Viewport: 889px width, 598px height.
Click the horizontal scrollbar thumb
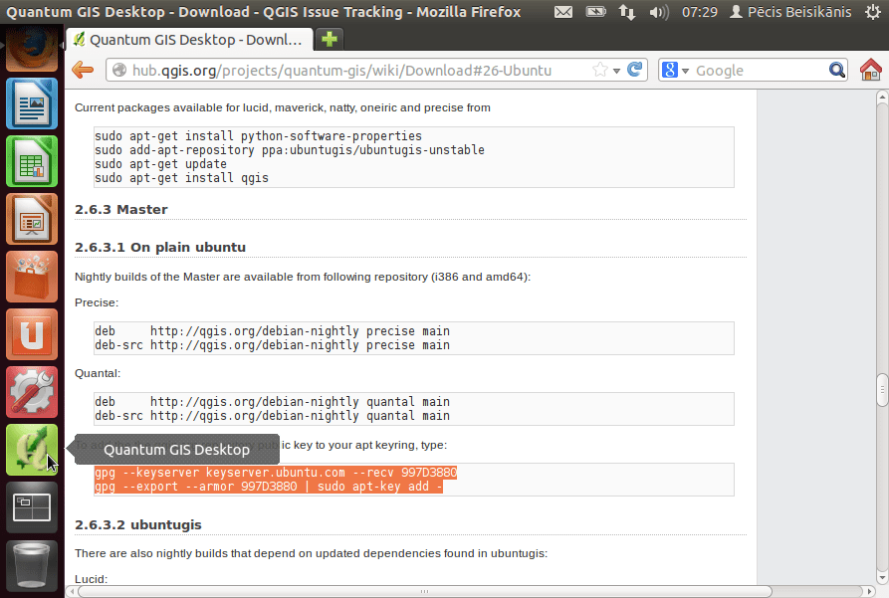point(425,591)
